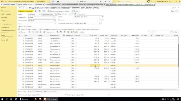Screen dimensions: 181x101
Task: Click the search magnifier in title bar
Action: pyautogui.click(x=119, y=1)
